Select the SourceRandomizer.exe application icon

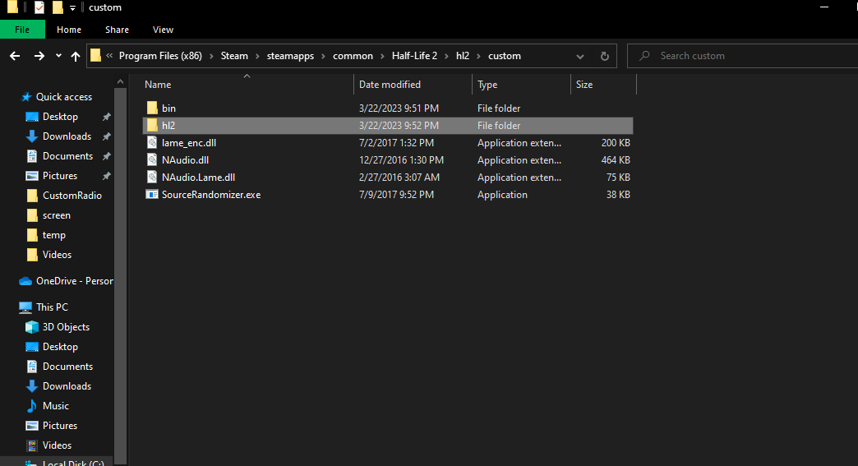pos(152,194)
